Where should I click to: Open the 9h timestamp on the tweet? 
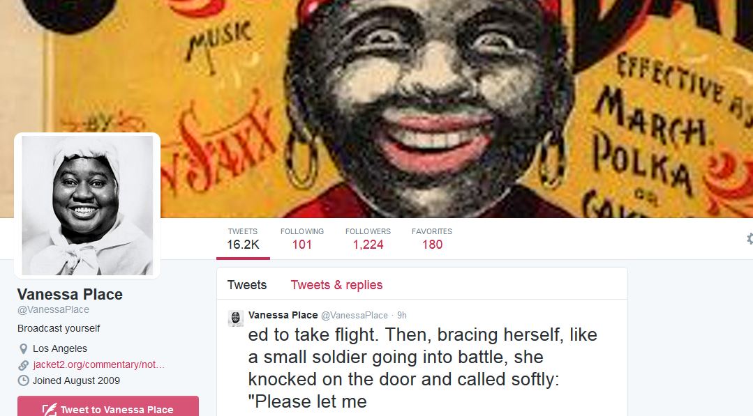(x=402, y=316)
